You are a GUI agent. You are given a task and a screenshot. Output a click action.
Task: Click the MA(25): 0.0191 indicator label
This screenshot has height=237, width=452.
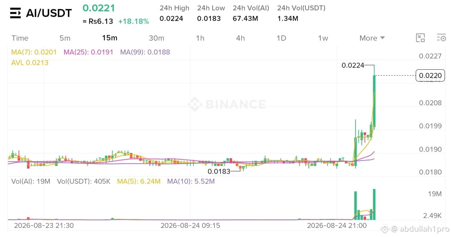tap(88, 52)
